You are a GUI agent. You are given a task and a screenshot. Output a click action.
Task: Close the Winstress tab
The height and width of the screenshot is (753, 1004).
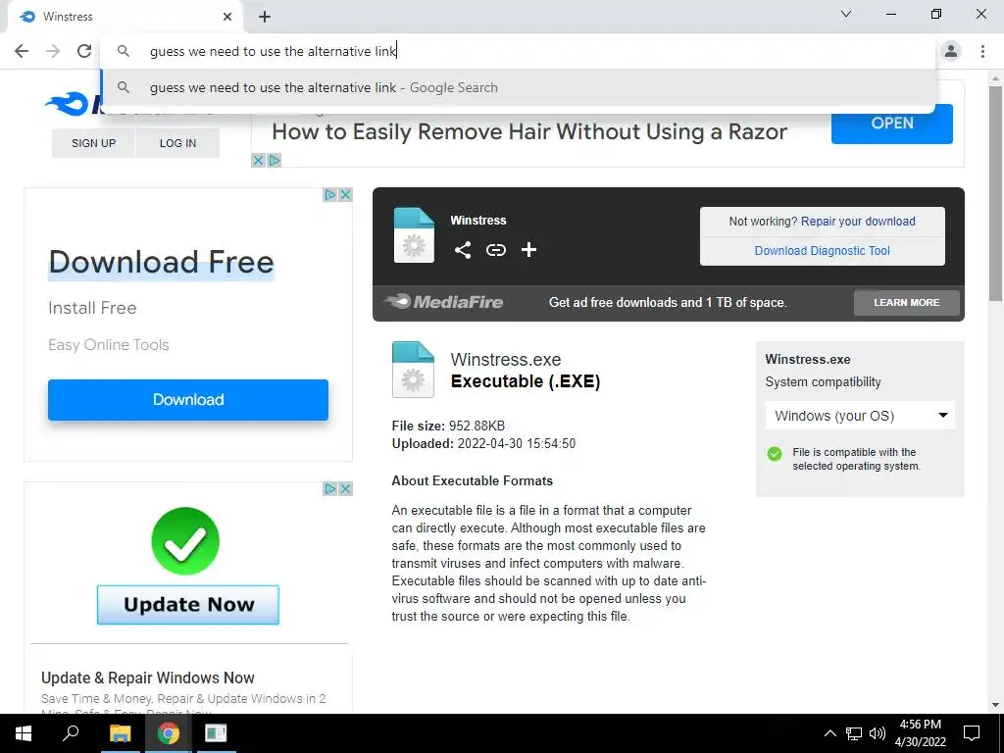[x=227, y=17]
